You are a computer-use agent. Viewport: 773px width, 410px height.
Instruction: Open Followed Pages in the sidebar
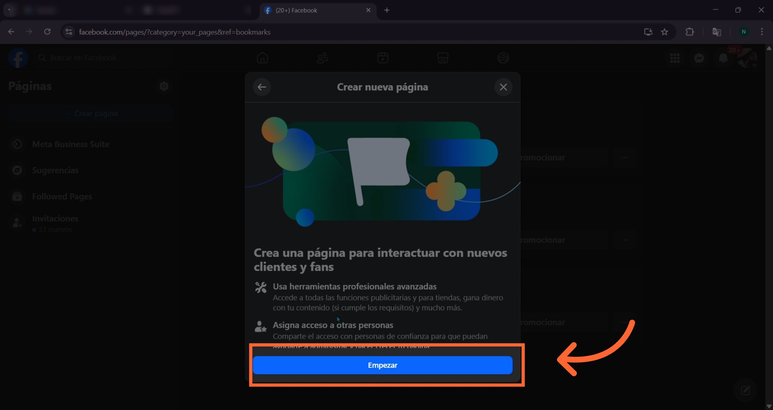click(62, 196)
